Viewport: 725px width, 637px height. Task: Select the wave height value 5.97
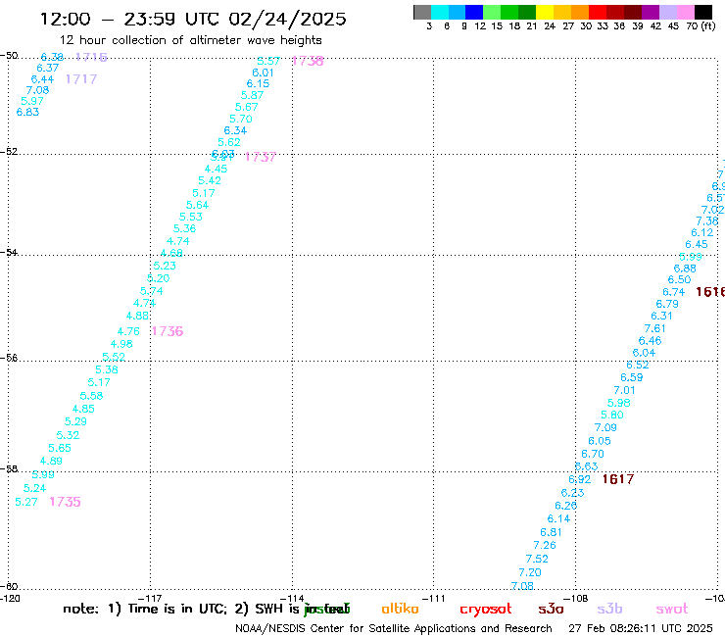tap(32, 101)
